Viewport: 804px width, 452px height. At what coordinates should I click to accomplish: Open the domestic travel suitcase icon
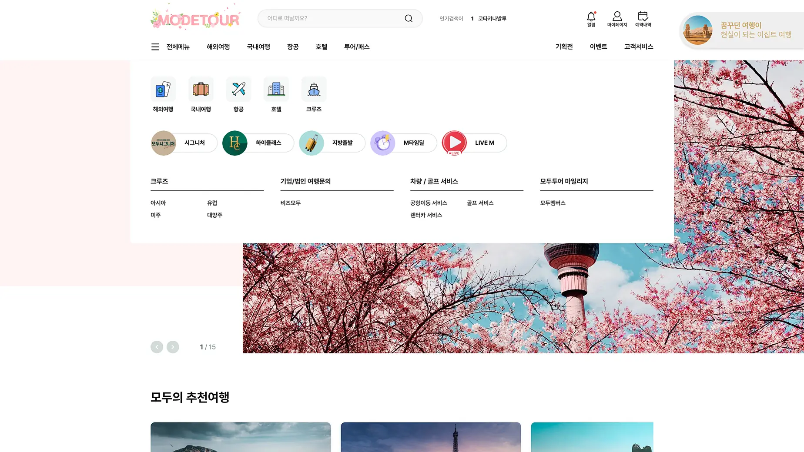pos(201,90)
